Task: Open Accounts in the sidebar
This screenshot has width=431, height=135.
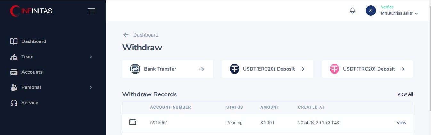Action: coord(32,72)
